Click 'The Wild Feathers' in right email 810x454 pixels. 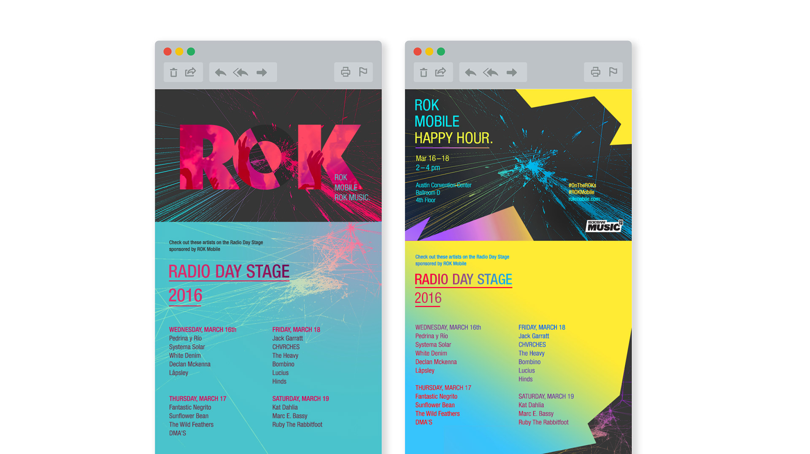(437, 414)
